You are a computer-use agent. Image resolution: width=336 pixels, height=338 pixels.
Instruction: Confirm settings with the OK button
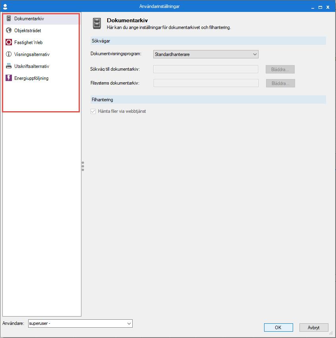pyautogui.click(x=278, y=327)
